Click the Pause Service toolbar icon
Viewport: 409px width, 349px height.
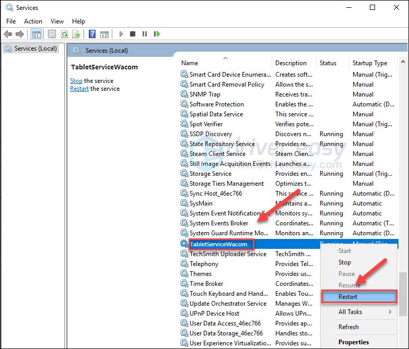[x=145, y=34]
